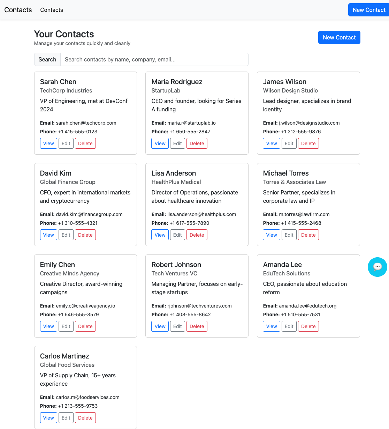Edit Sarah Chen's contact
The image size is (389, 429).
[66, 143]
